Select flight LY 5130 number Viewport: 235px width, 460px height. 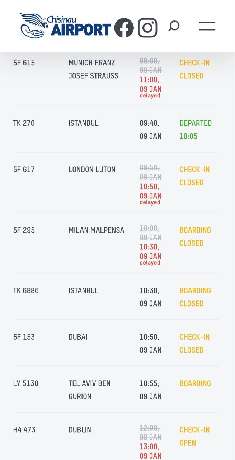click(25, 383)
